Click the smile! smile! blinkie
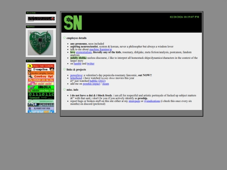 click(x=41, y=84)
